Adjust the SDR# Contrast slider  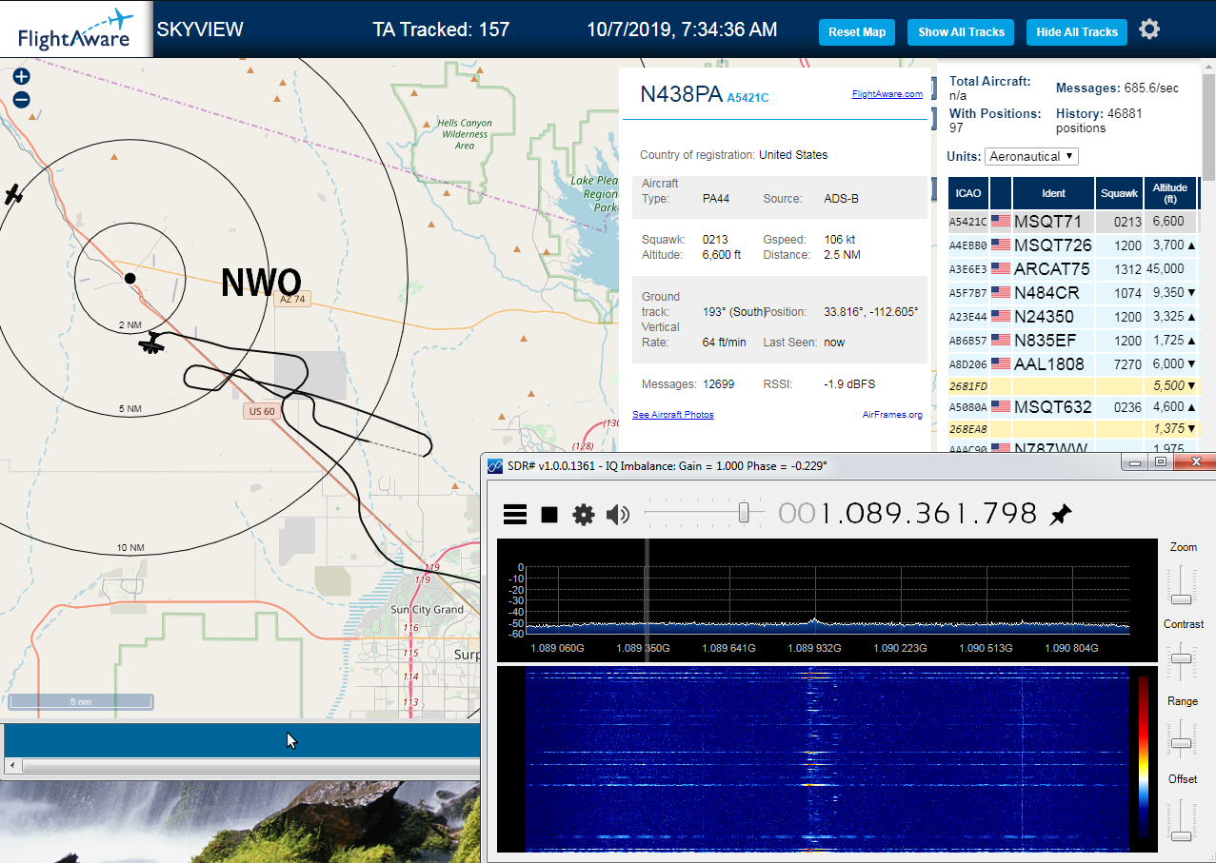coord(1182,659)
